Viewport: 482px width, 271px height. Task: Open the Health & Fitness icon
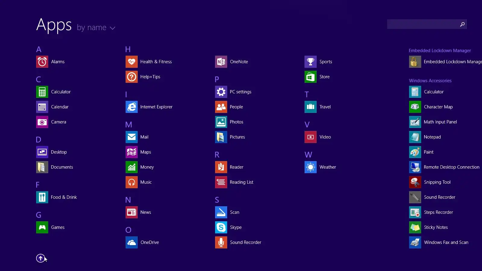click(132, 62)
